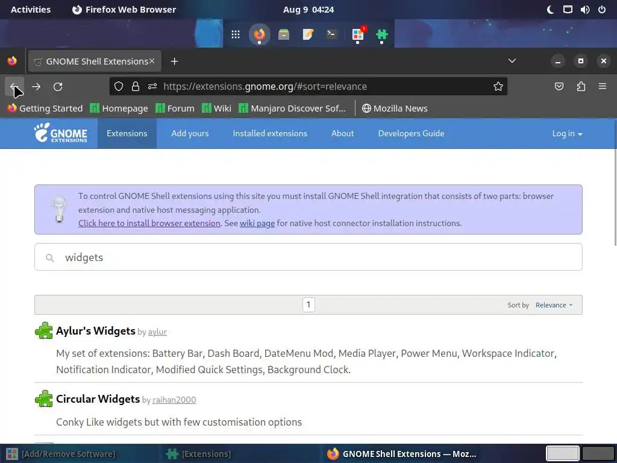Expand the Log in dropdown
This screenshot has height=463, width=617.
(567, 133)
